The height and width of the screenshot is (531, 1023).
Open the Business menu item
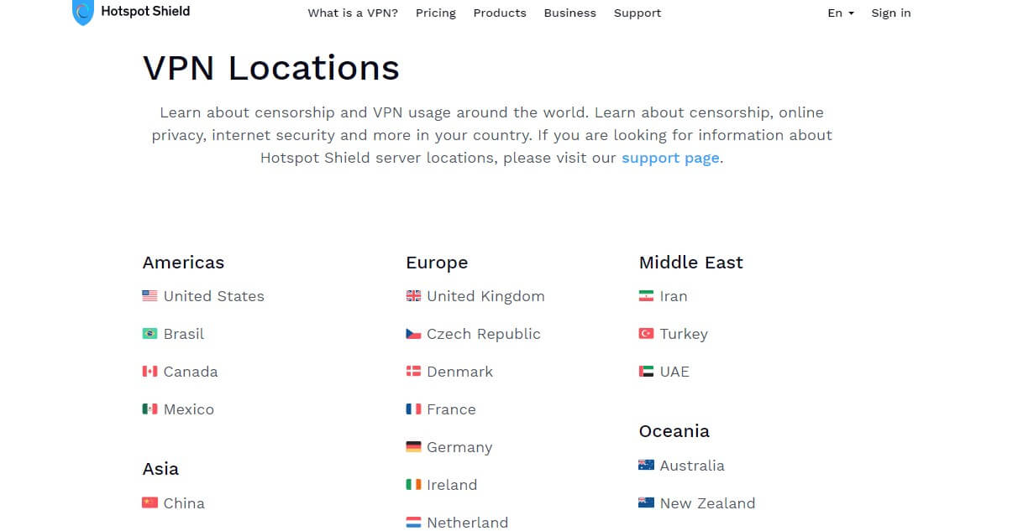pyautogui.click(x=569, y=13)
